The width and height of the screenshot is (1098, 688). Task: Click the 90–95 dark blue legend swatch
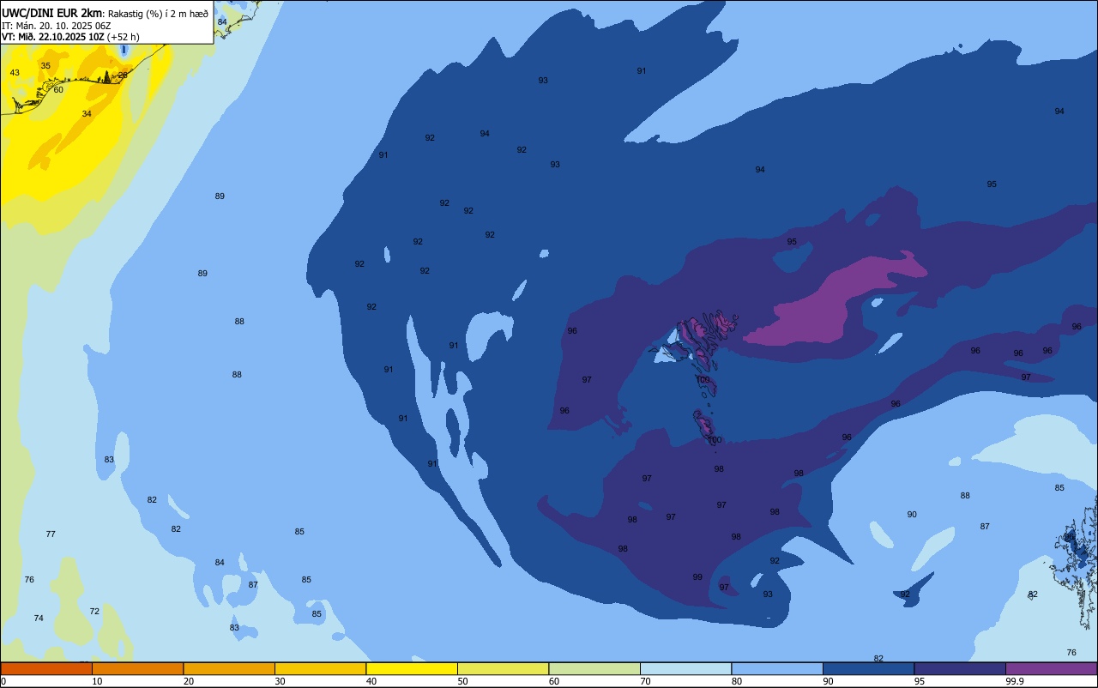(868, 668)
